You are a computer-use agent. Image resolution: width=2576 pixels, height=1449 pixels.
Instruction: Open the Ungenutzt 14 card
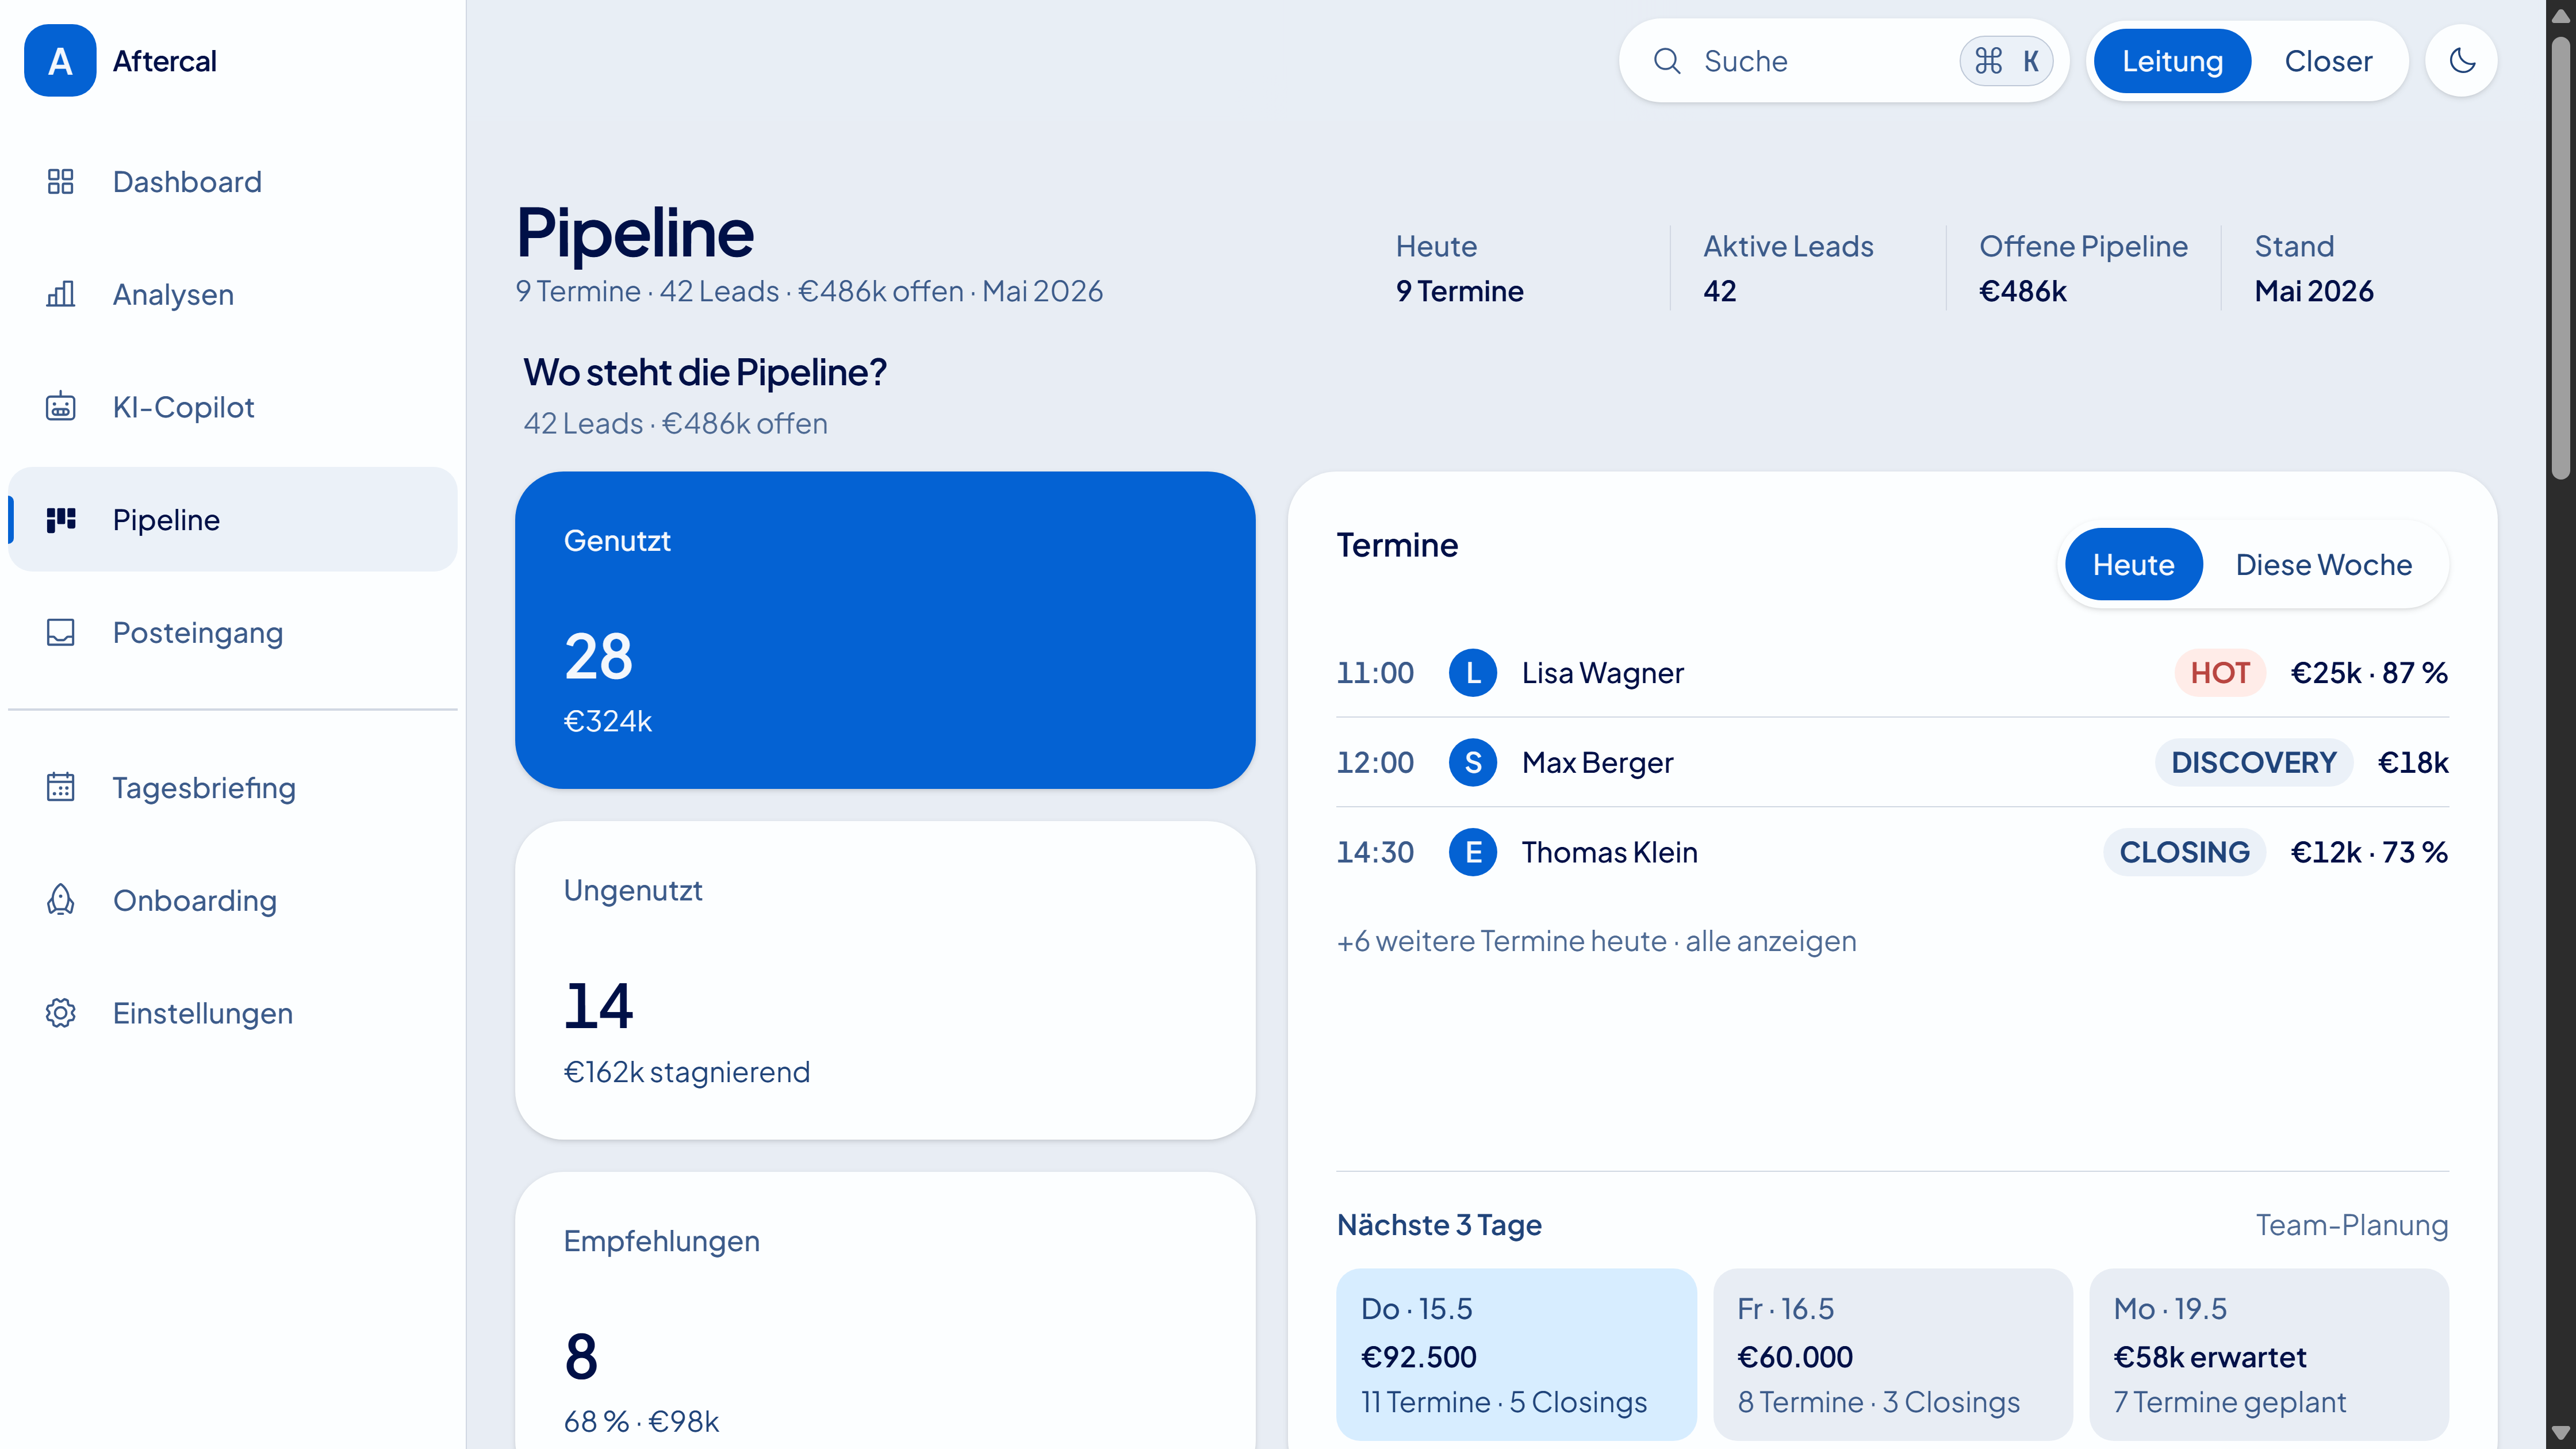pyautogui.click(x=885, y=980)
